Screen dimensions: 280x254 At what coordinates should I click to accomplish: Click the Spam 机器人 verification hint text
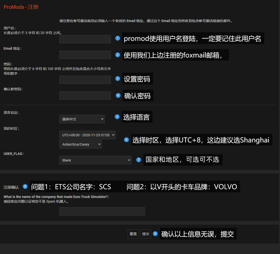coord(36,201)
